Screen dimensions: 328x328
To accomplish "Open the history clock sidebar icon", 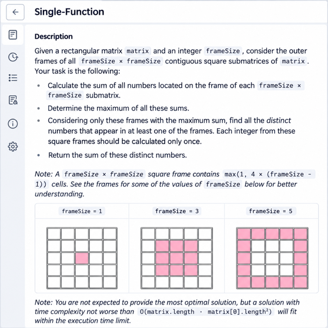I will (x=13, y=57).
